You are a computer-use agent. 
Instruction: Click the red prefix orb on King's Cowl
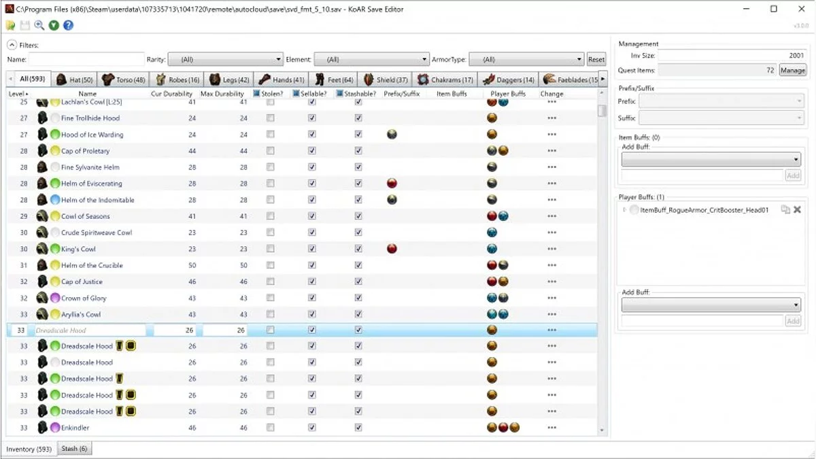392,249
